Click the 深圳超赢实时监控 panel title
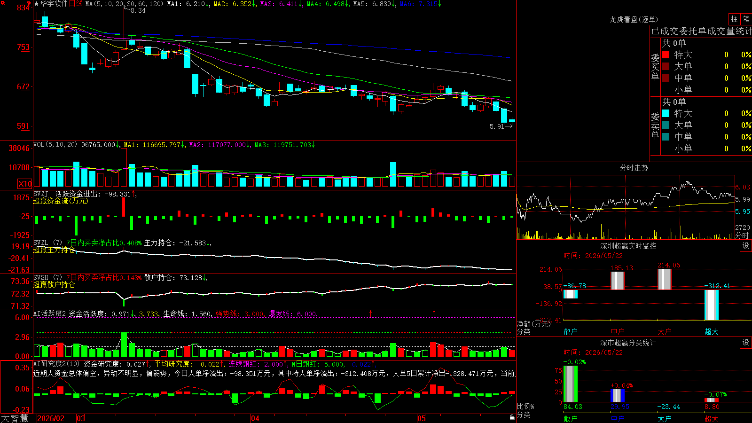 [x=628, y=246]
